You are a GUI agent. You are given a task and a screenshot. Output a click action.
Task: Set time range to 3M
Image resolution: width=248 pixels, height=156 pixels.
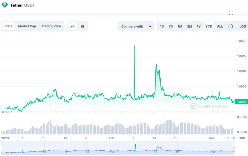click(189, 26)
